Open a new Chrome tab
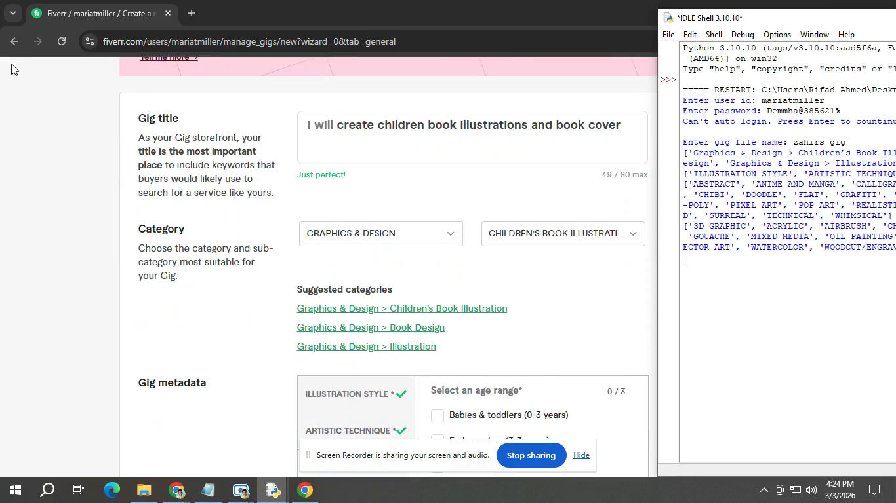The width and height of the screenshot is (896, 503). click(x=191, y=13)
